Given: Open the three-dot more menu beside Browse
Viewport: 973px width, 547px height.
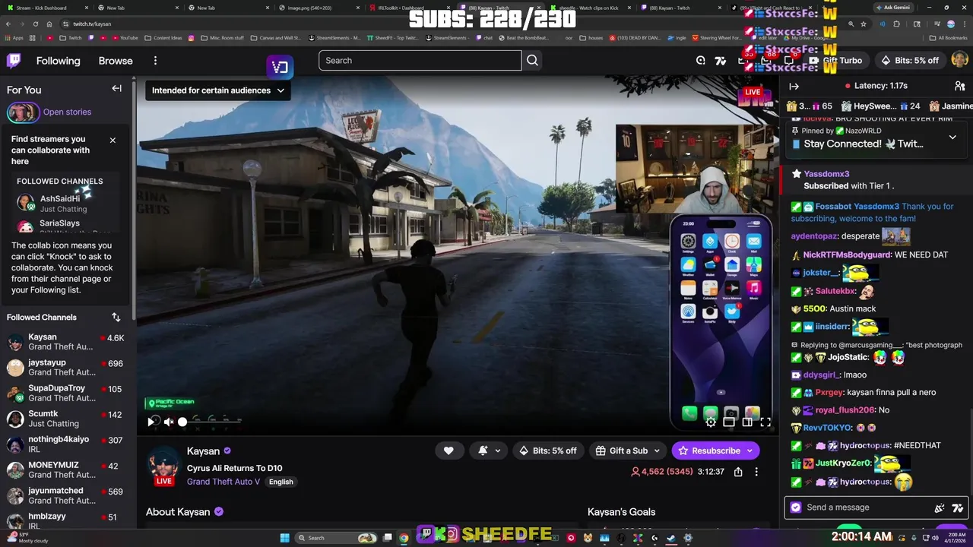Looking at the screenshot, I should (x=155, y=61).
